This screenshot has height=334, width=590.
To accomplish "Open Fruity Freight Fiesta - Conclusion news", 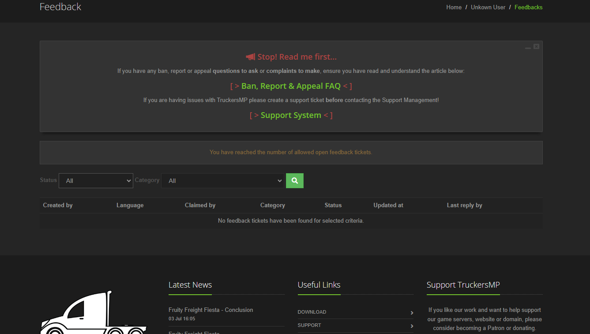I will [x=210, y=310].
